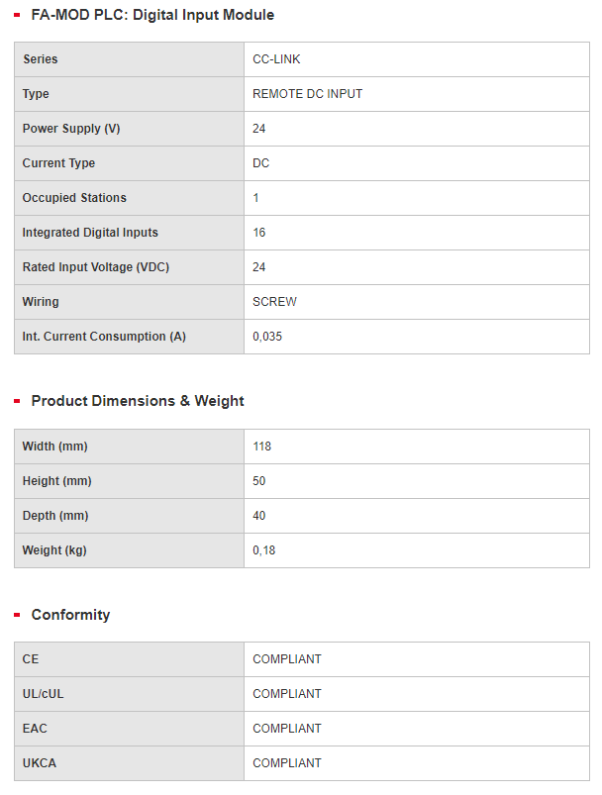
Task: Click the Power Supply (V) label
Action: click(71, 129)
